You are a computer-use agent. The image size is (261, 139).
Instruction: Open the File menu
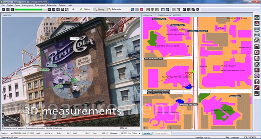(3, 5)
